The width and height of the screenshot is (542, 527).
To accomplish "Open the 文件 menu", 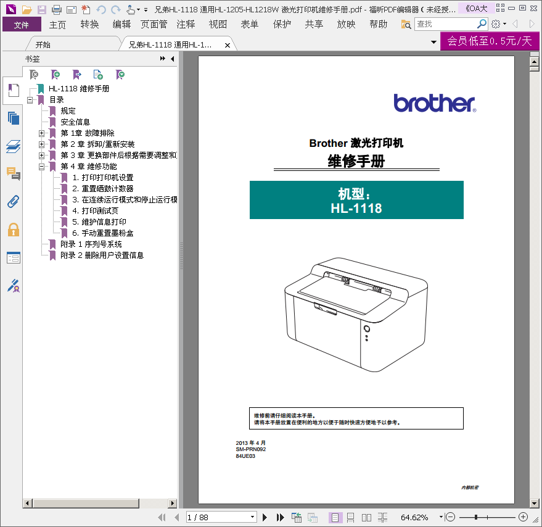I will 22,25.
